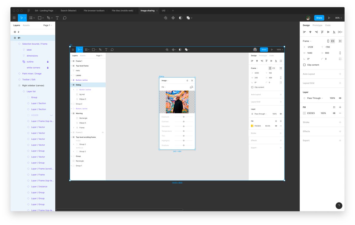The image size is (355, 225).
Task: Select the Frame tool in the dark top toolbar
Action: coord(31,18)
